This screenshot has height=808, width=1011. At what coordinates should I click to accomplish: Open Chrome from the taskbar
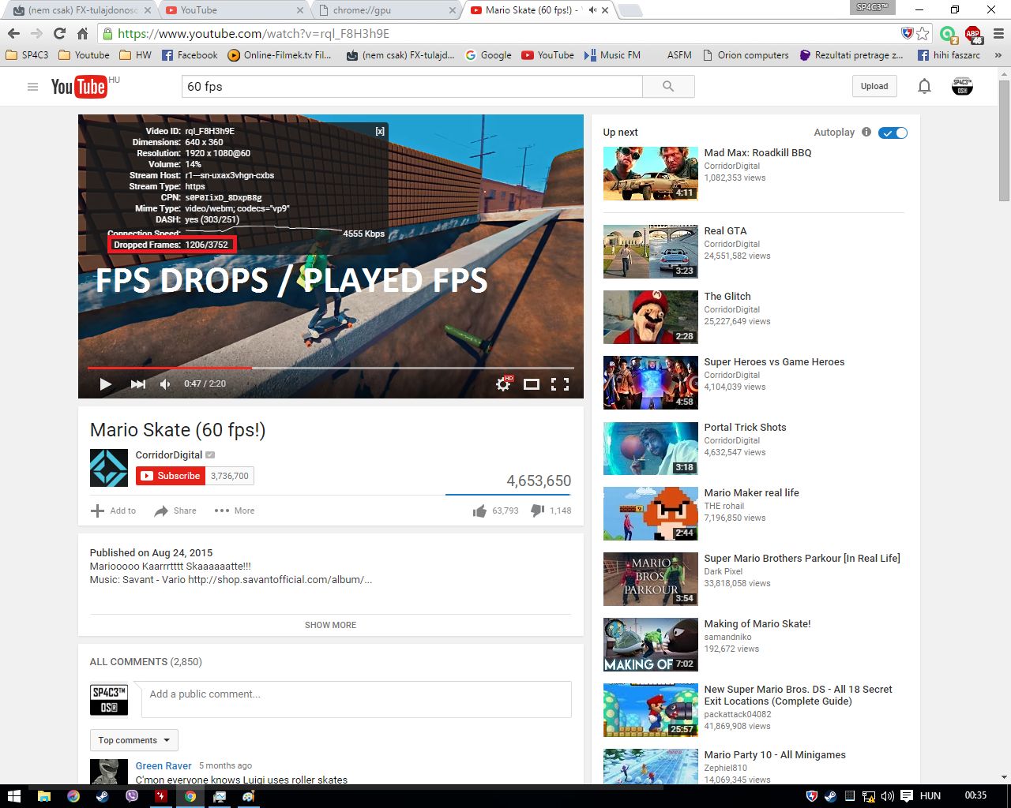point(190,796)
